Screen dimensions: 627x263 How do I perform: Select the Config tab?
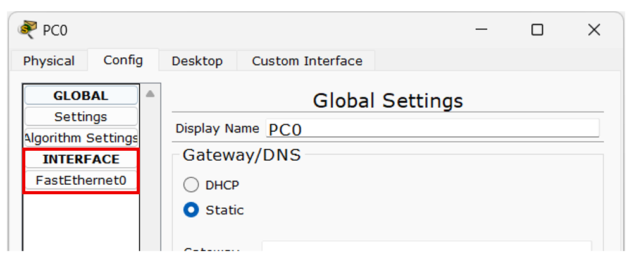coord(123,60)
